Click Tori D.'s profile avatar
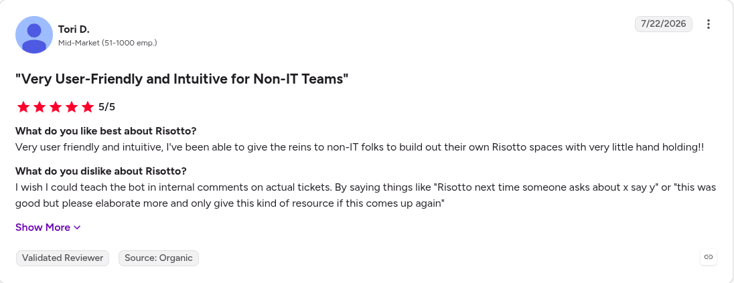This screenshot has width=734, height=283. 34,35
